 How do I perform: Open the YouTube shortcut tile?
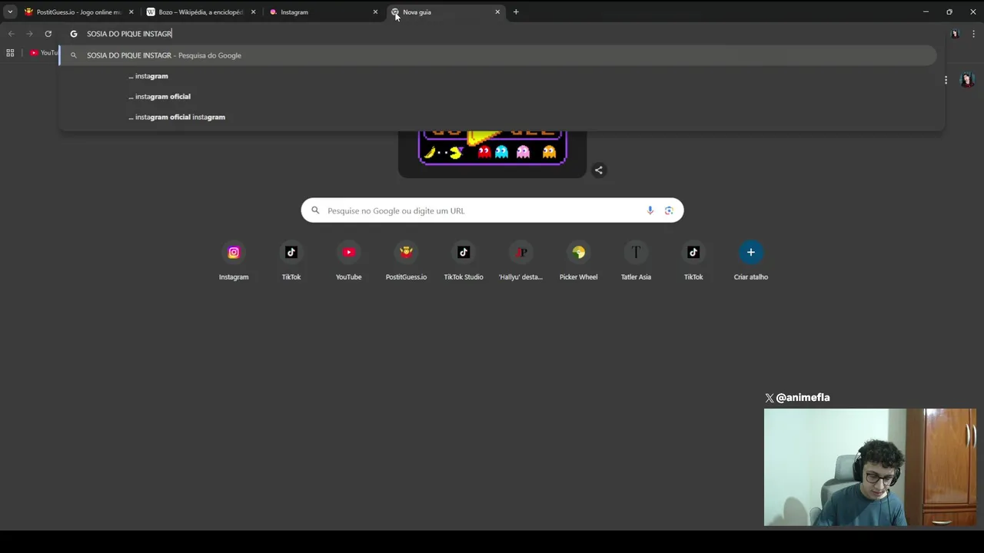pos(348,261)
